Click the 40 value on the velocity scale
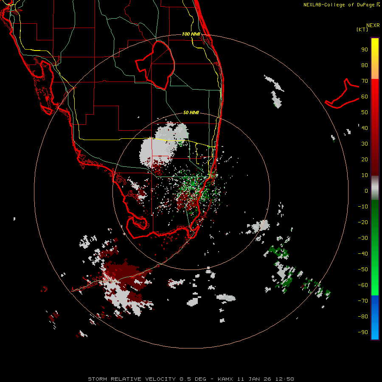This screenshot has height=382, width=382. click(x=365, y=128)
